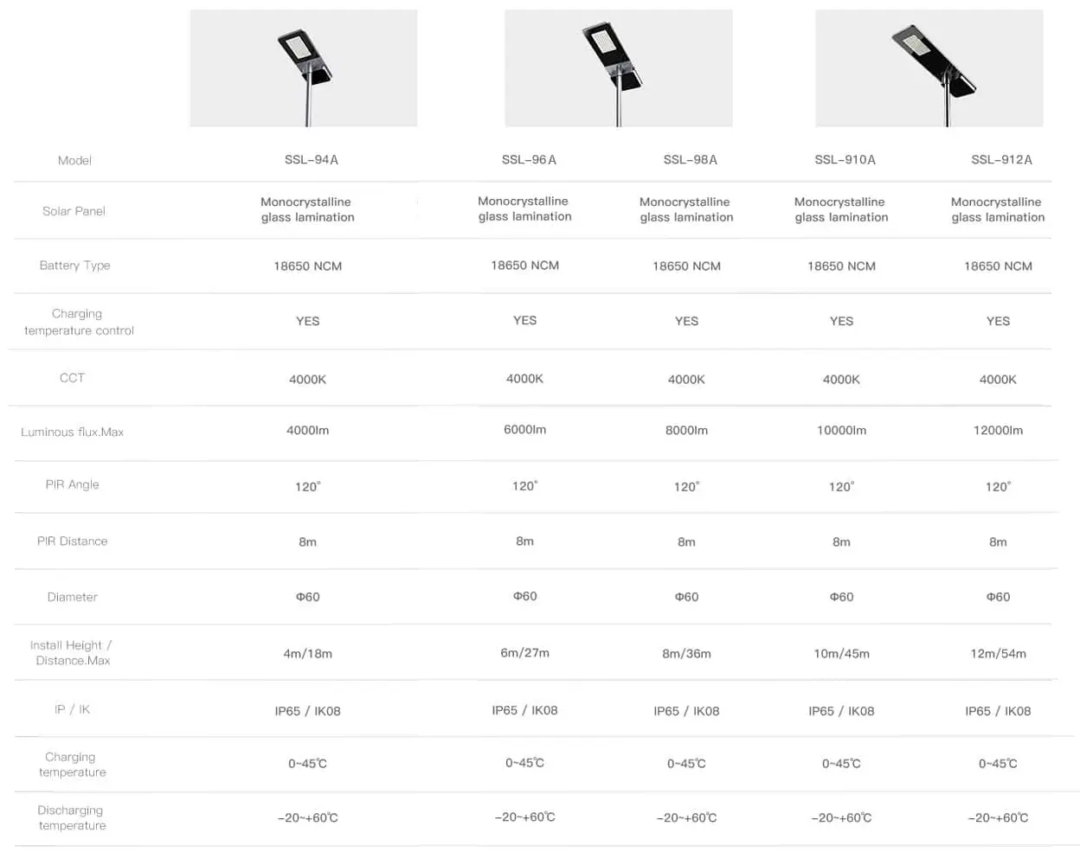Select the 10m/45m install height cell
The height and width of the screenshot is (858, 1080).
(842, 654)
